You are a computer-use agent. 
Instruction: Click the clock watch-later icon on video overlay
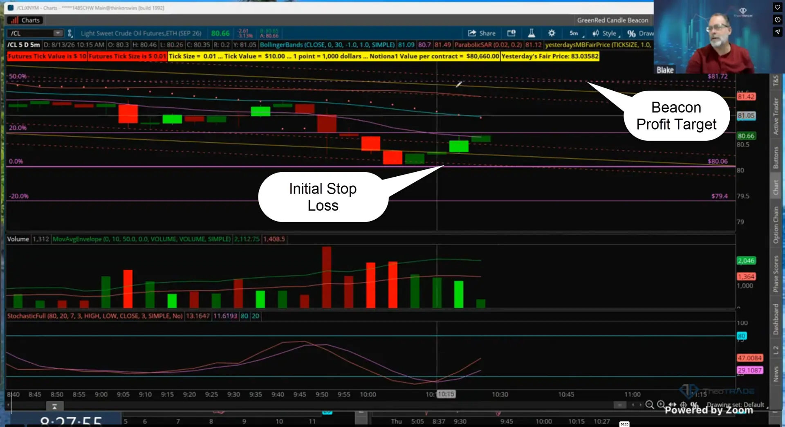tap(777, 19)
